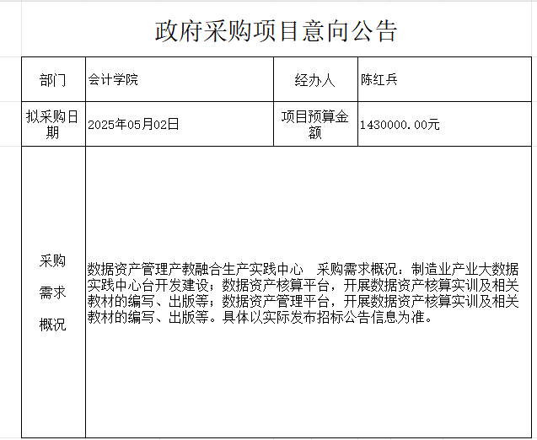Select the title 政府采购项目意向公告
This screenshot has height=440, width=537.
(276, 31)
